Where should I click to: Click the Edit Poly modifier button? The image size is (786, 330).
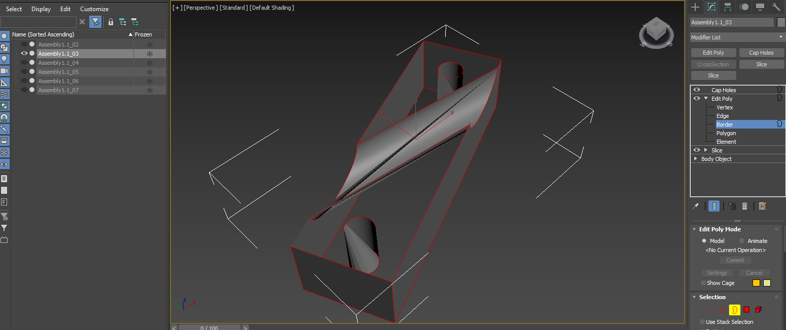[x=713, y=53]
